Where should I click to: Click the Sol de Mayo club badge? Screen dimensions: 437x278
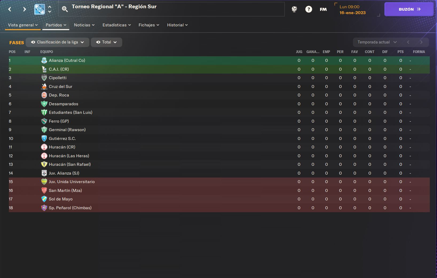[x=44, y=199]
